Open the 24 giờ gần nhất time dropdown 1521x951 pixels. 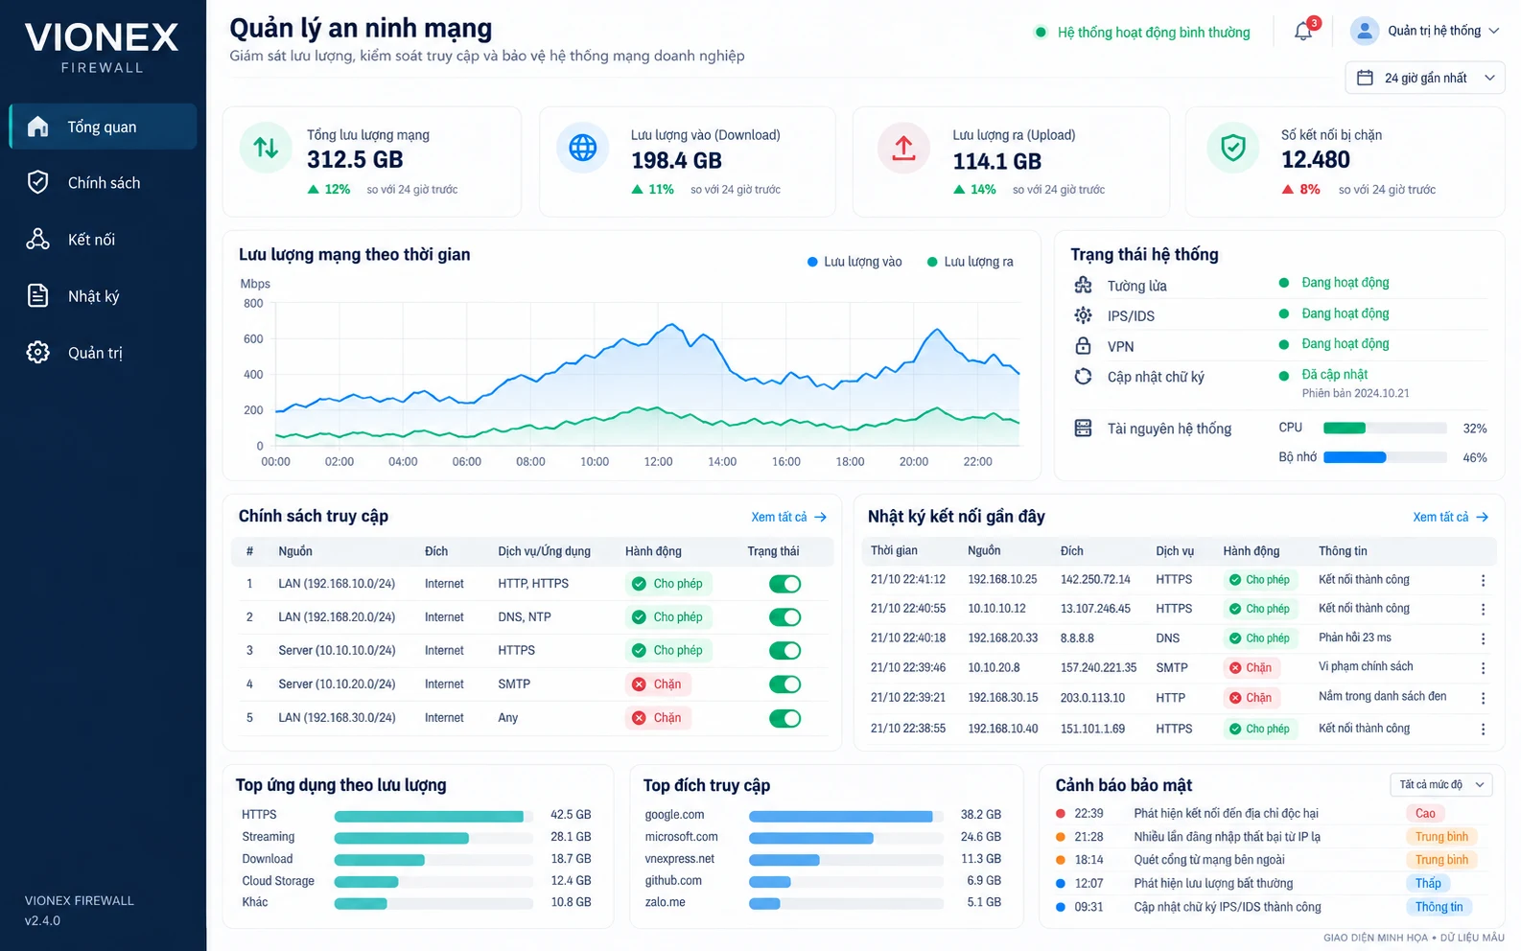(1425, 78)
